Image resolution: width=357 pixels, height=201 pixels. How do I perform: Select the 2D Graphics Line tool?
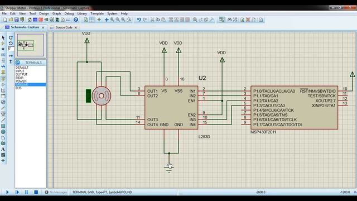pyautogui.click(x=3, y=120)
